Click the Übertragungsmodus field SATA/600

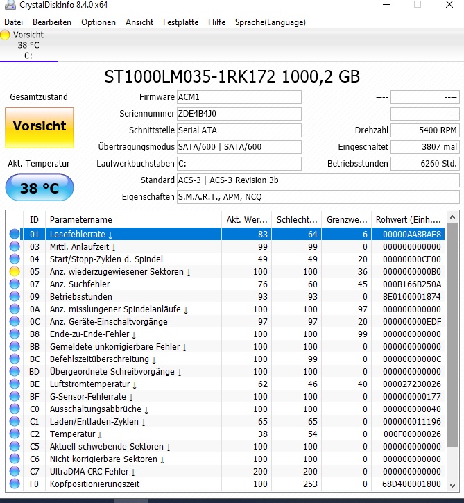point(239,147)
